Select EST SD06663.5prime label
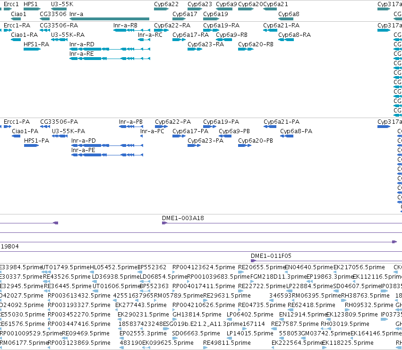The width and height of the screenshot is (402, 350). pos(196,333)
